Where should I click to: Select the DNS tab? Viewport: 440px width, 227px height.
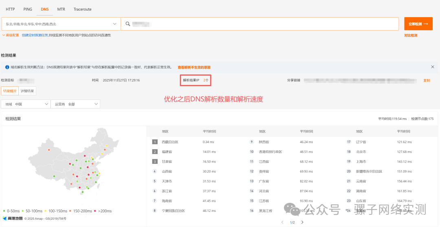click(x=45, y=9)
